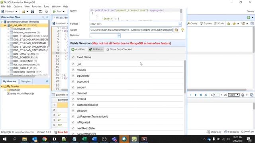This screenshot has width=255, height=143.
Task: Click the Target file path field
Action: (131, 30)
